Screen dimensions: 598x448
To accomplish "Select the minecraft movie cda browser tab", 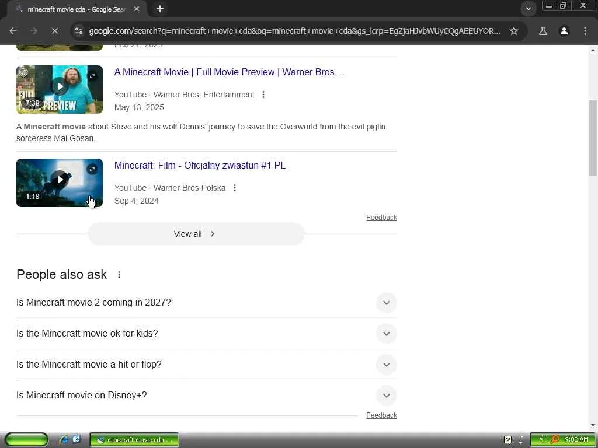I will click(77, 9).
